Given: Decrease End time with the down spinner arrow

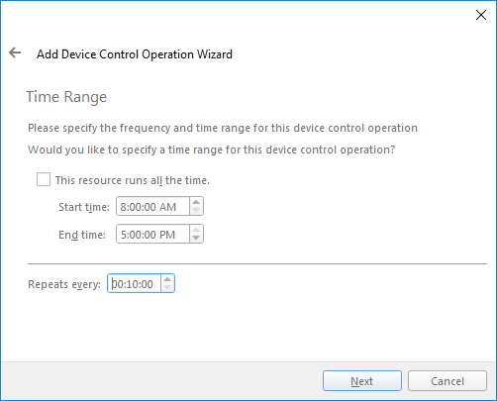Looking at the screenshot, I should click(196, 238).
